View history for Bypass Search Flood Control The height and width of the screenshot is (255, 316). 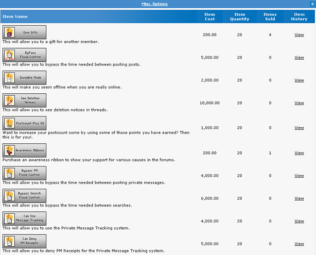pos(299,198)
